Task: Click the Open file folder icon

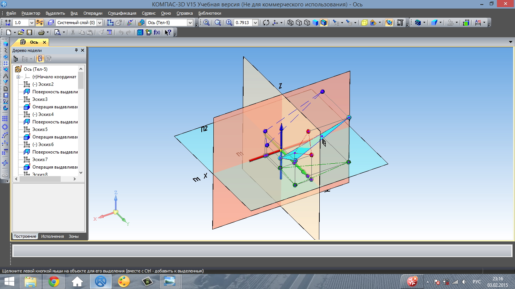Action: [21, 32]
